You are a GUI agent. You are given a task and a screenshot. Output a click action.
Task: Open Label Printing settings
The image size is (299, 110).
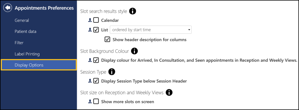tap(27, 54)
